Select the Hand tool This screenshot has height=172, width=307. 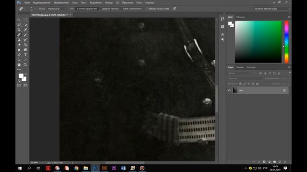[x=19, y=65]
